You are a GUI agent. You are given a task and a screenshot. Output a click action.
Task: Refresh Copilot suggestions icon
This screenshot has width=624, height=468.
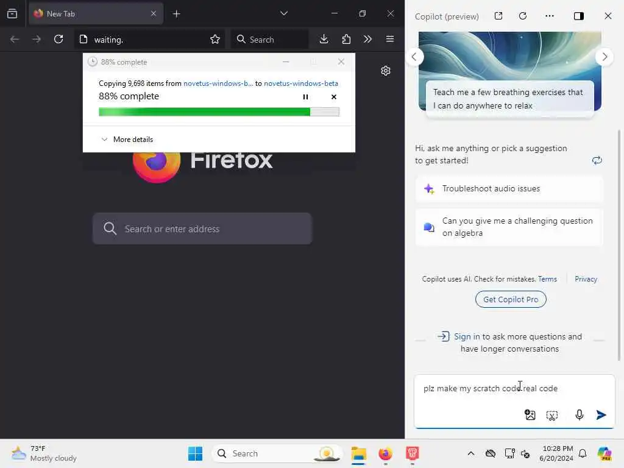point(597,160)
